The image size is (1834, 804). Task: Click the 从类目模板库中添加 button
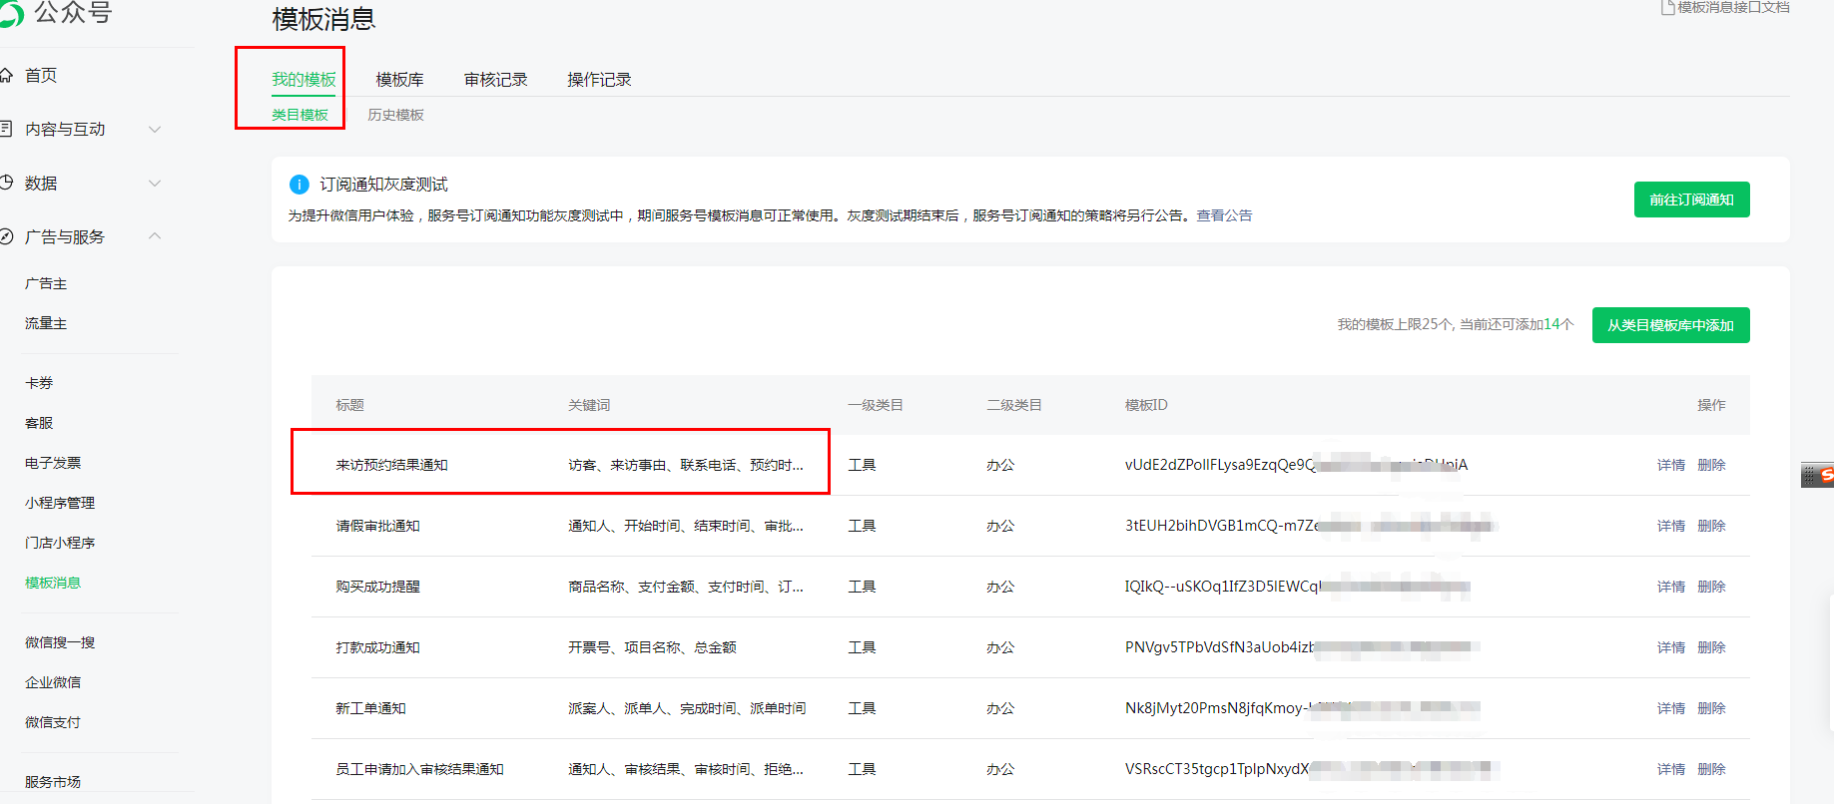click(1670, 325)
